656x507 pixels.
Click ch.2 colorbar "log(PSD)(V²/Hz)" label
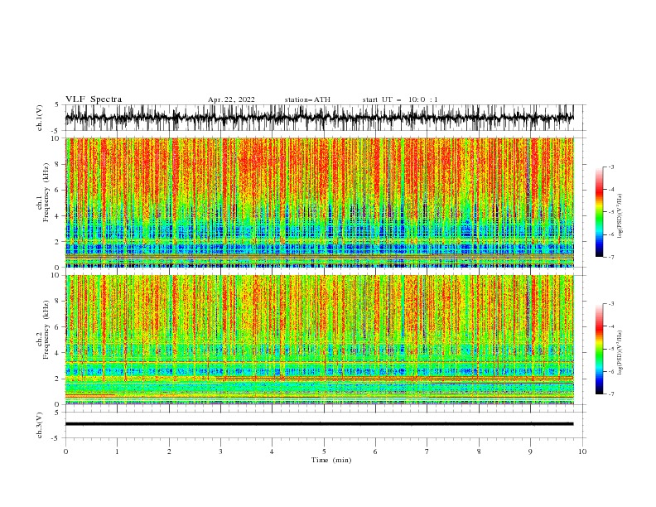pyautogui.click(x=620, y=352)
